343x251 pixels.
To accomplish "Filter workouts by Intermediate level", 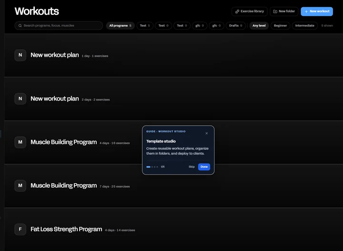I will (x=305, y=26).
